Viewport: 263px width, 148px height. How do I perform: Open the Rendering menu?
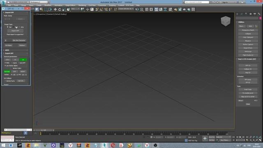[82, 5]
